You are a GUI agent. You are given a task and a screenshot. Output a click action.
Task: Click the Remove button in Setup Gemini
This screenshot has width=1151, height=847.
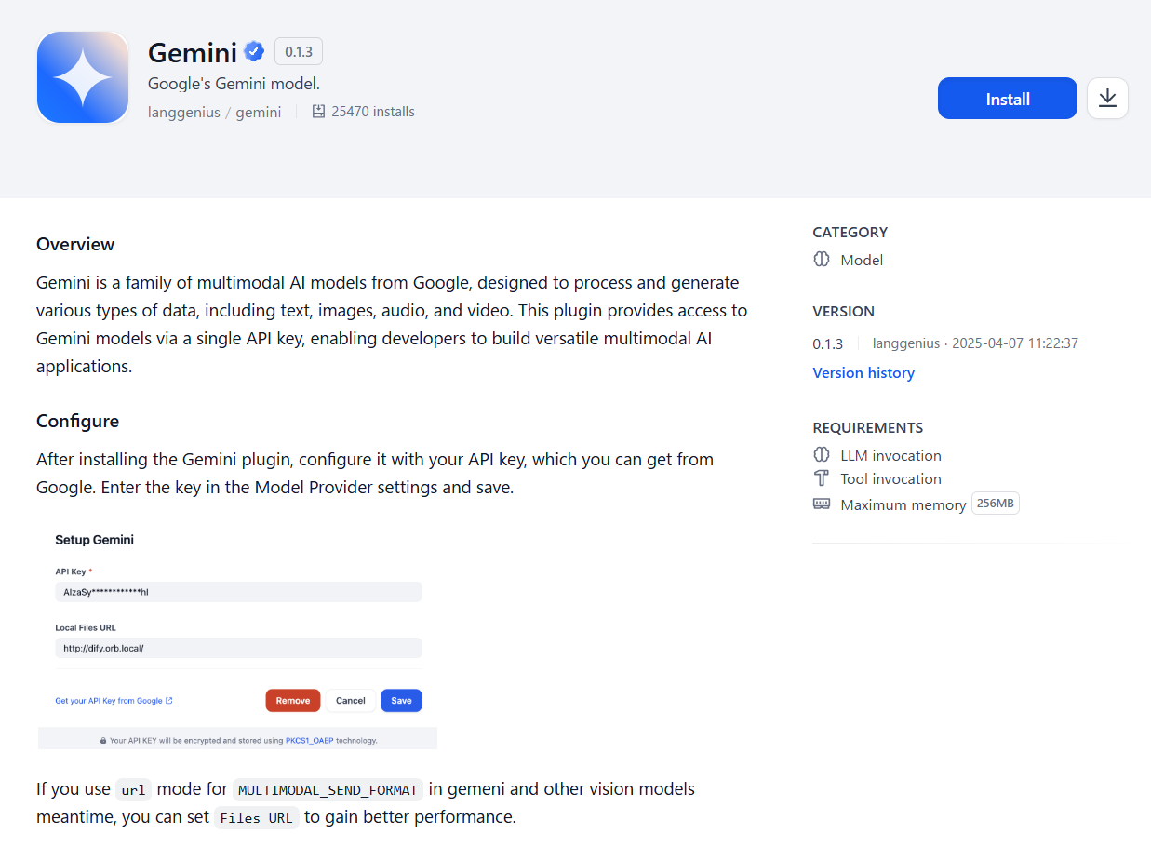pos(292,700)
